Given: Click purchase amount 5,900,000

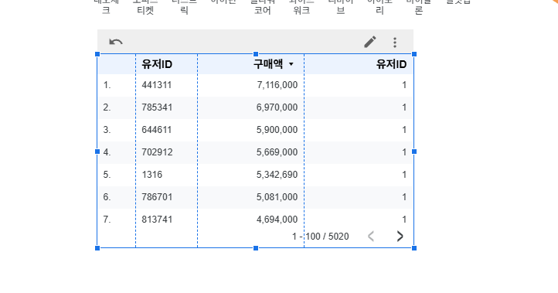Looking at the screenshot, I should (277, 130).
